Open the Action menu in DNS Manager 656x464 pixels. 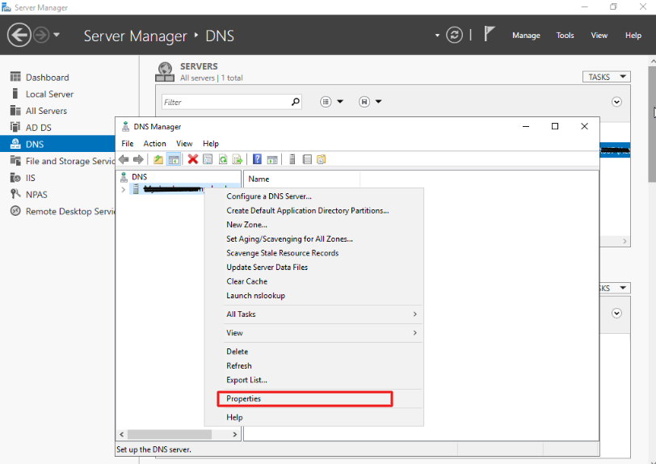[x=154, y=144]
